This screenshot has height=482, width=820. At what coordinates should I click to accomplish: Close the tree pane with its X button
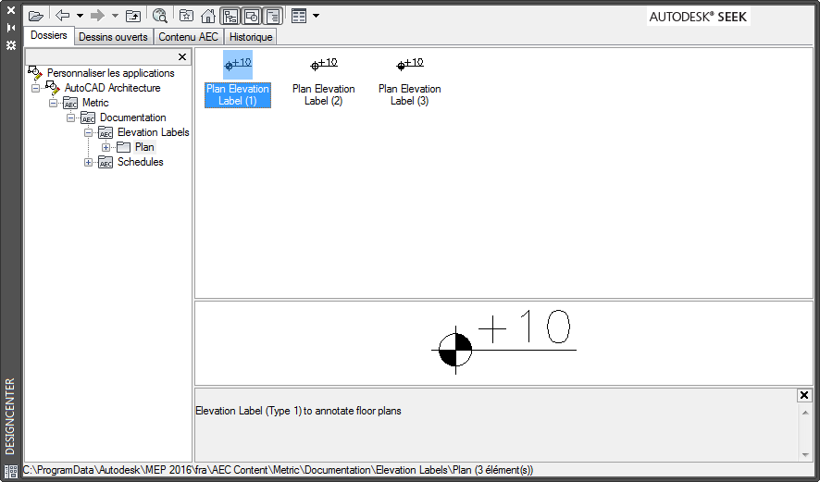point(182,57)
